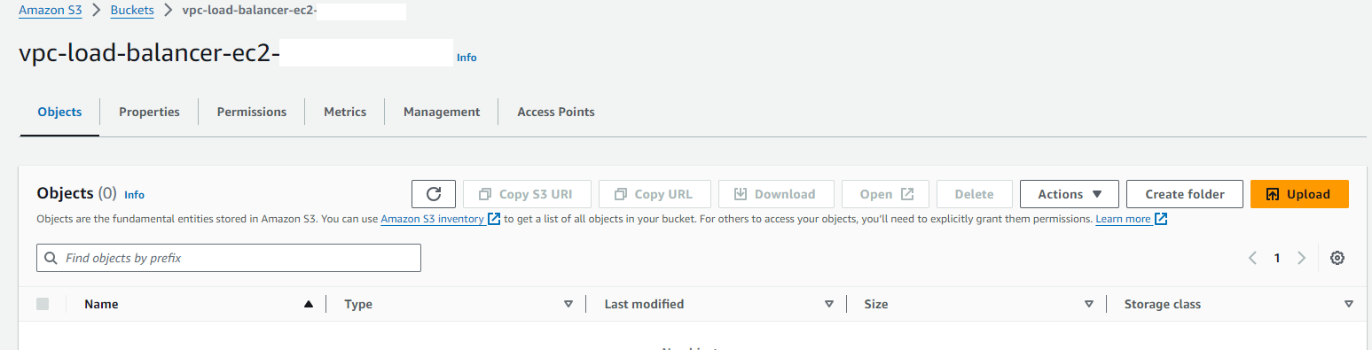1372x350 pixels.
Task: Open the Access Points tab
Action: point(556,112)
